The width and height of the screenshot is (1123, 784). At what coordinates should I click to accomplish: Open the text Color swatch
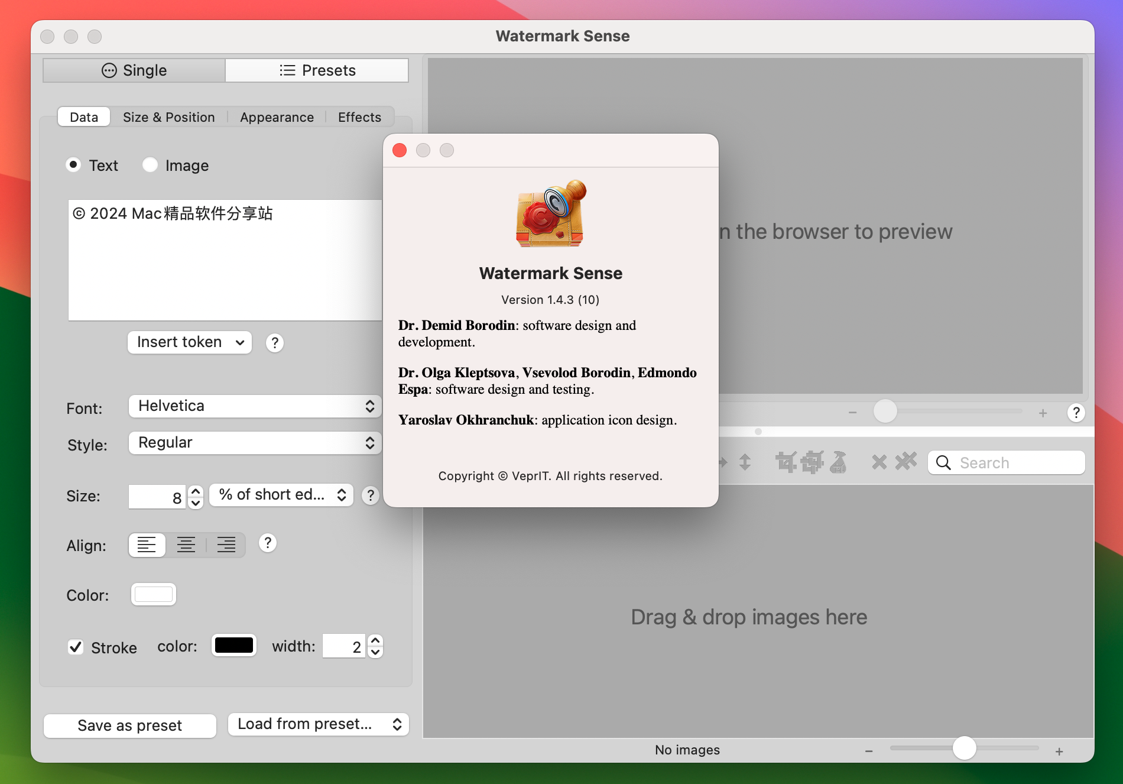click(x=154, y=594)
